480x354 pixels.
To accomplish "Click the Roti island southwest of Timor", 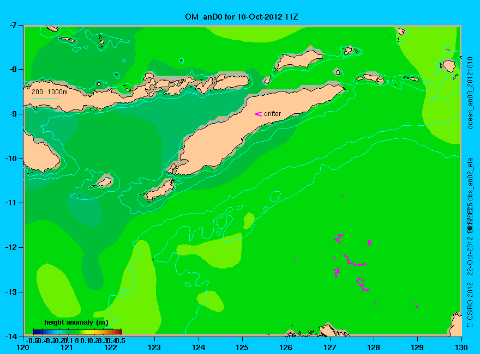I will pos(160,190).
